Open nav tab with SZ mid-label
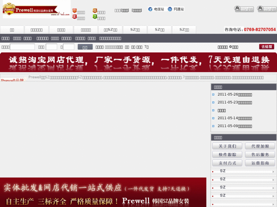 (110, 30)
